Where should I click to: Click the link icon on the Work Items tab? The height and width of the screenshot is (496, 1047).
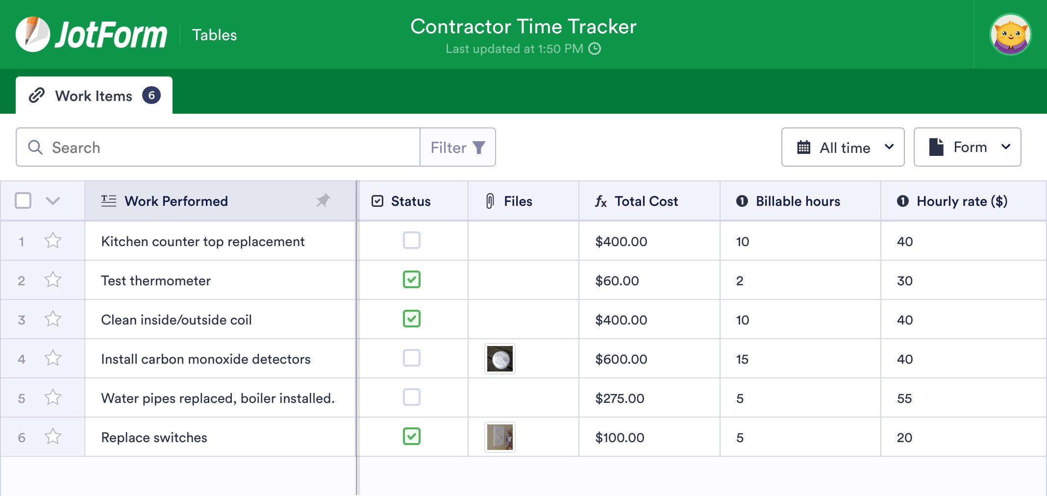pos(36,95)
